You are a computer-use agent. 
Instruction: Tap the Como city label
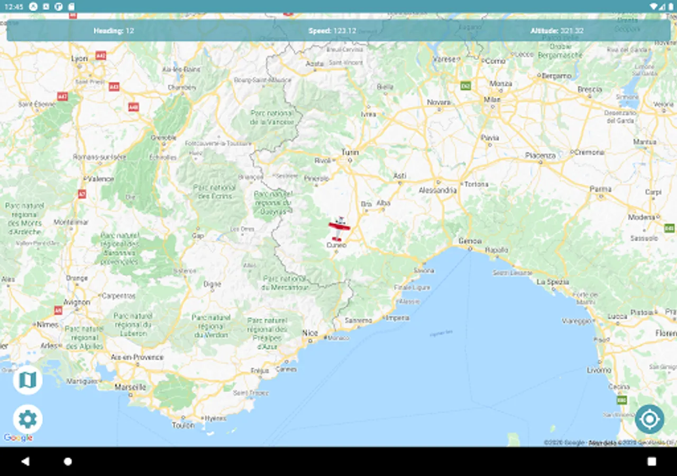(x=495, y=61)
